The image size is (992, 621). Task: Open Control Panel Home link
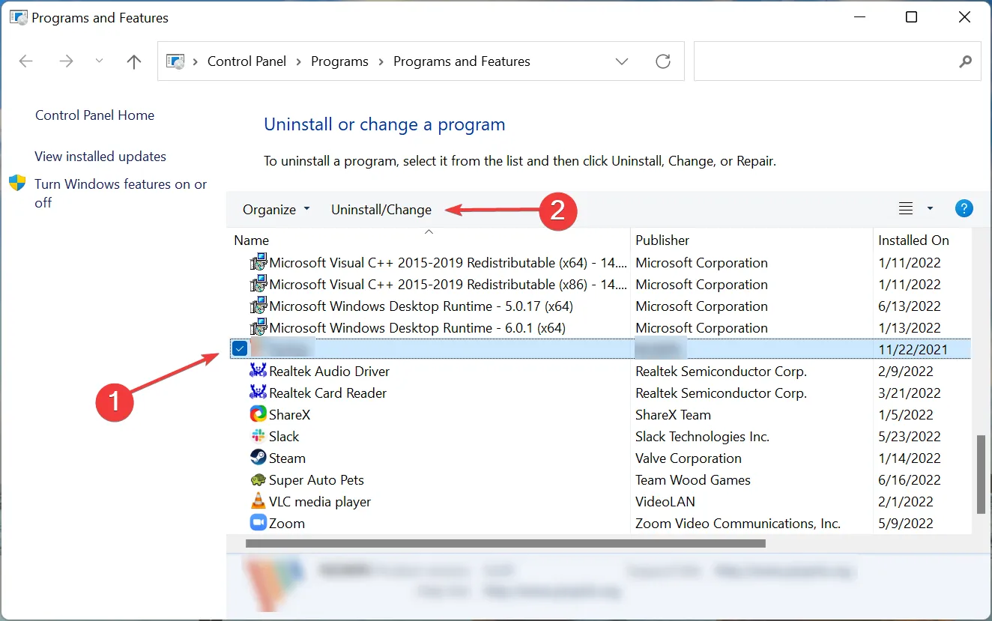pyautogui.click(x=94, y=115)
